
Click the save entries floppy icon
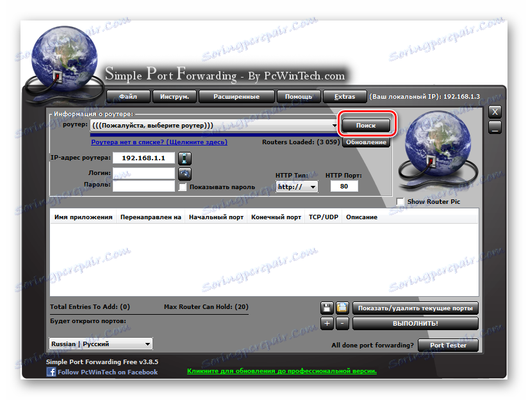pos(327,308)
